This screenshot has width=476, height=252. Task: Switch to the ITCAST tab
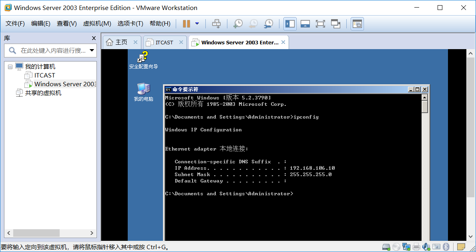(x=164, y=42)
